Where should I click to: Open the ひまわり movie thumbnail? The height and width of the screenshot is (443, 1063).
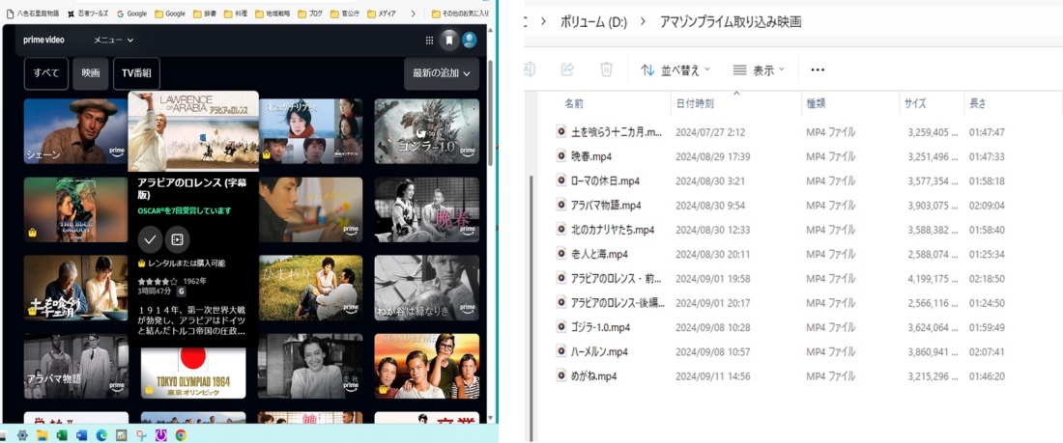coord(310,288)
